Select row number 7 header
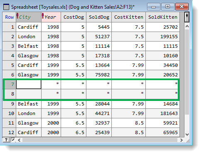Viewport: 199px width, 152px height. point(9,84)
